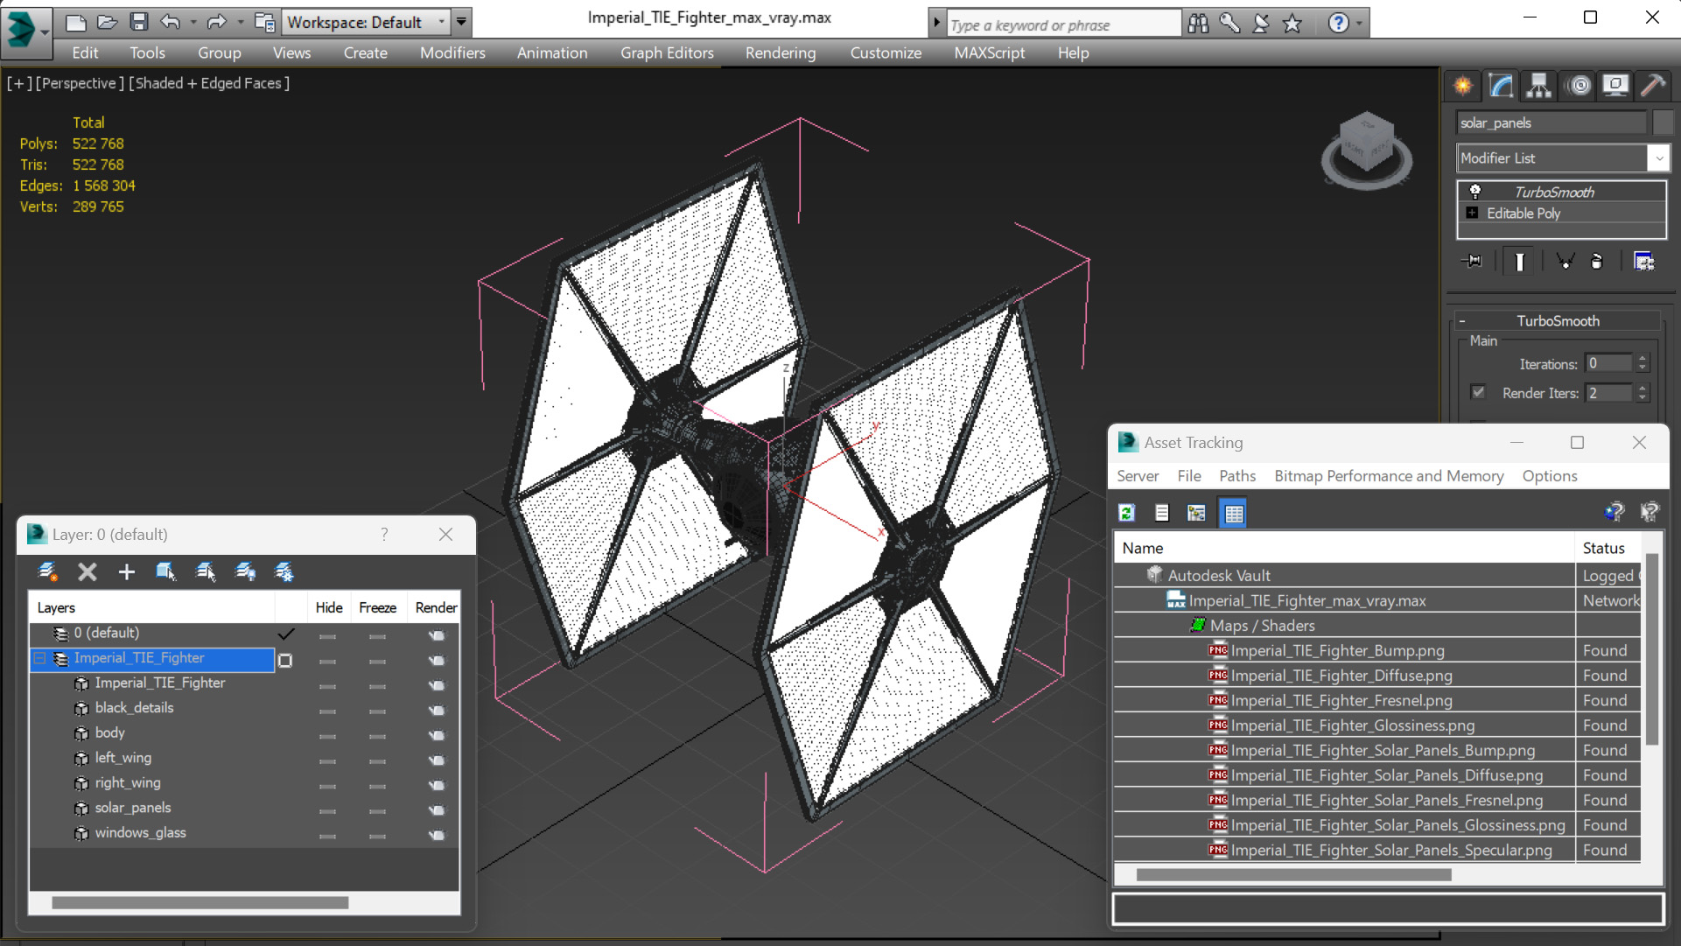The image size is (1681, 946).
Task: Remove modifier with trash can icon
Action: (x=1596, y=261)
